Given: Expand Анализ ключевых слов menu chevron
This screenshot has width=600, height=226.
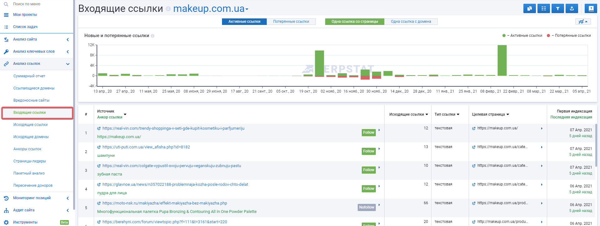Looking at the screenshot, I should tap(68, 52).
